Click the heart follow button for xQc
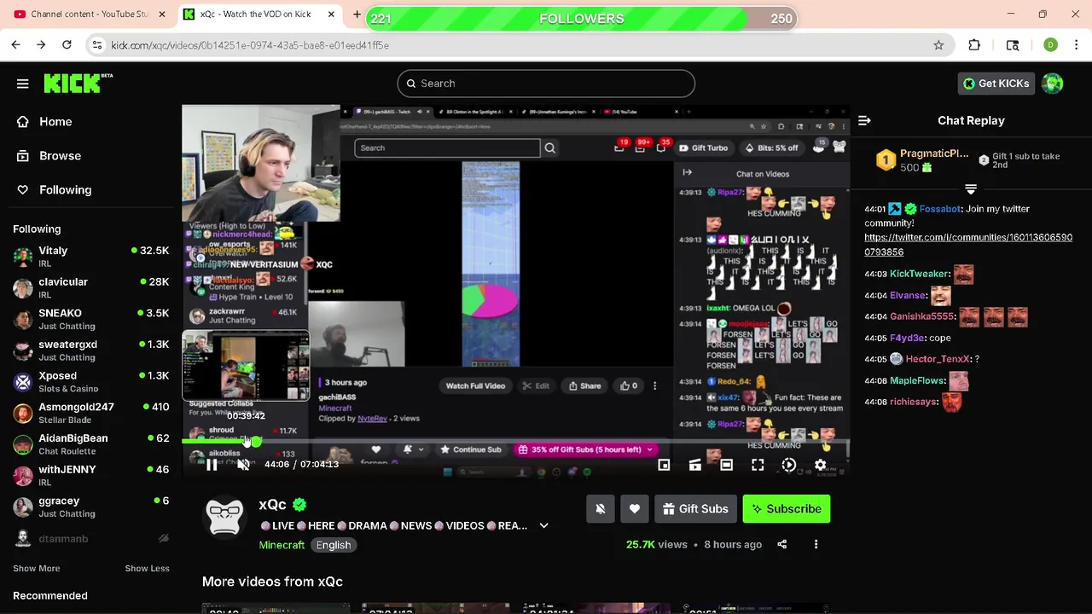This screenshot has height=614, width=1092. point(635,509)
